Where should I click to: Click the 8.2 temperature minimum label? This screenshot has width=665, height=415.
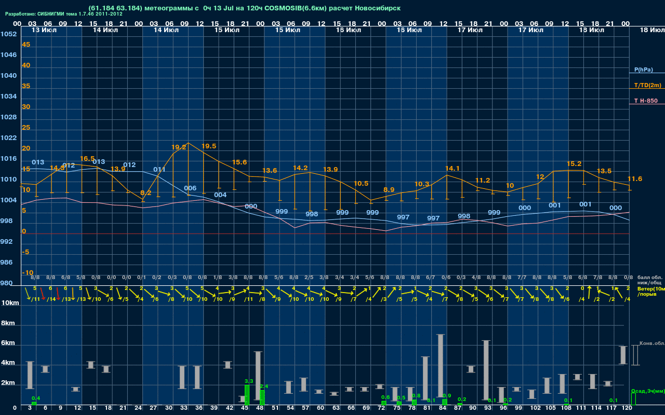coord(146,192)
